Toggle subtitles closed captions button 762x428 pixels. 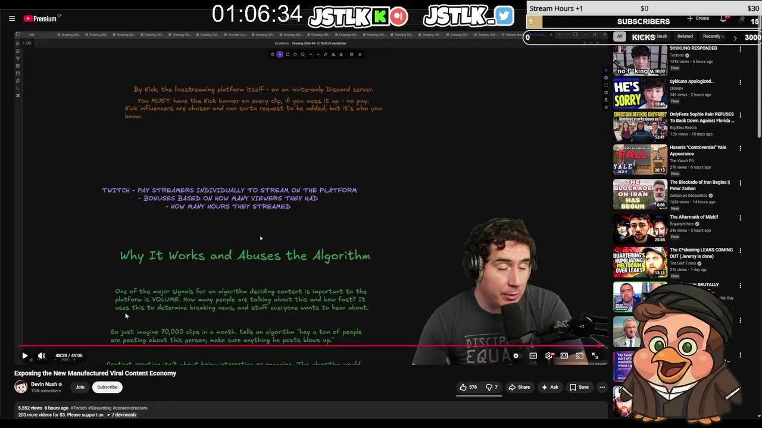tap(533, 355)
